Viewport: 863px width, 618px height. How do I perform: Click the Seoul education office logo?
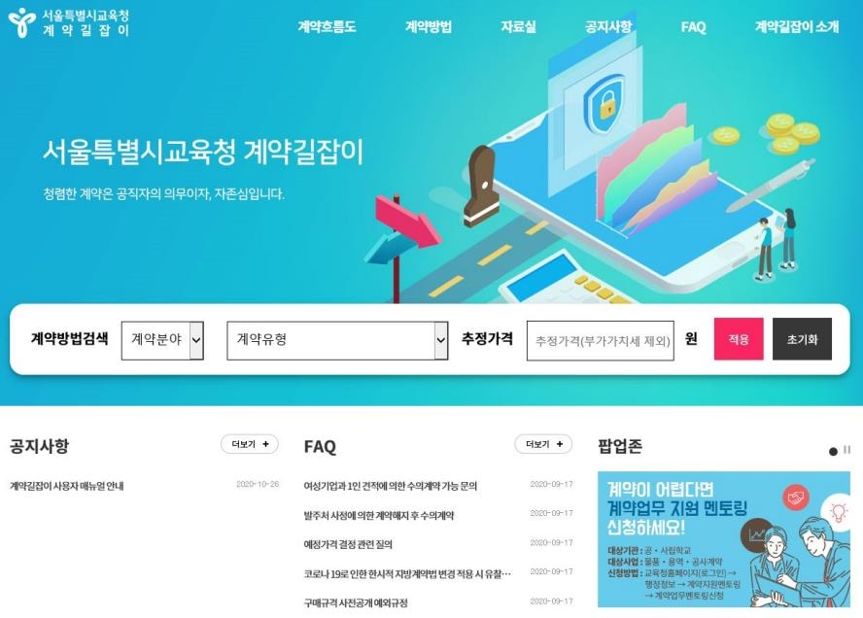pyautogui.click(x=69, y=22)
